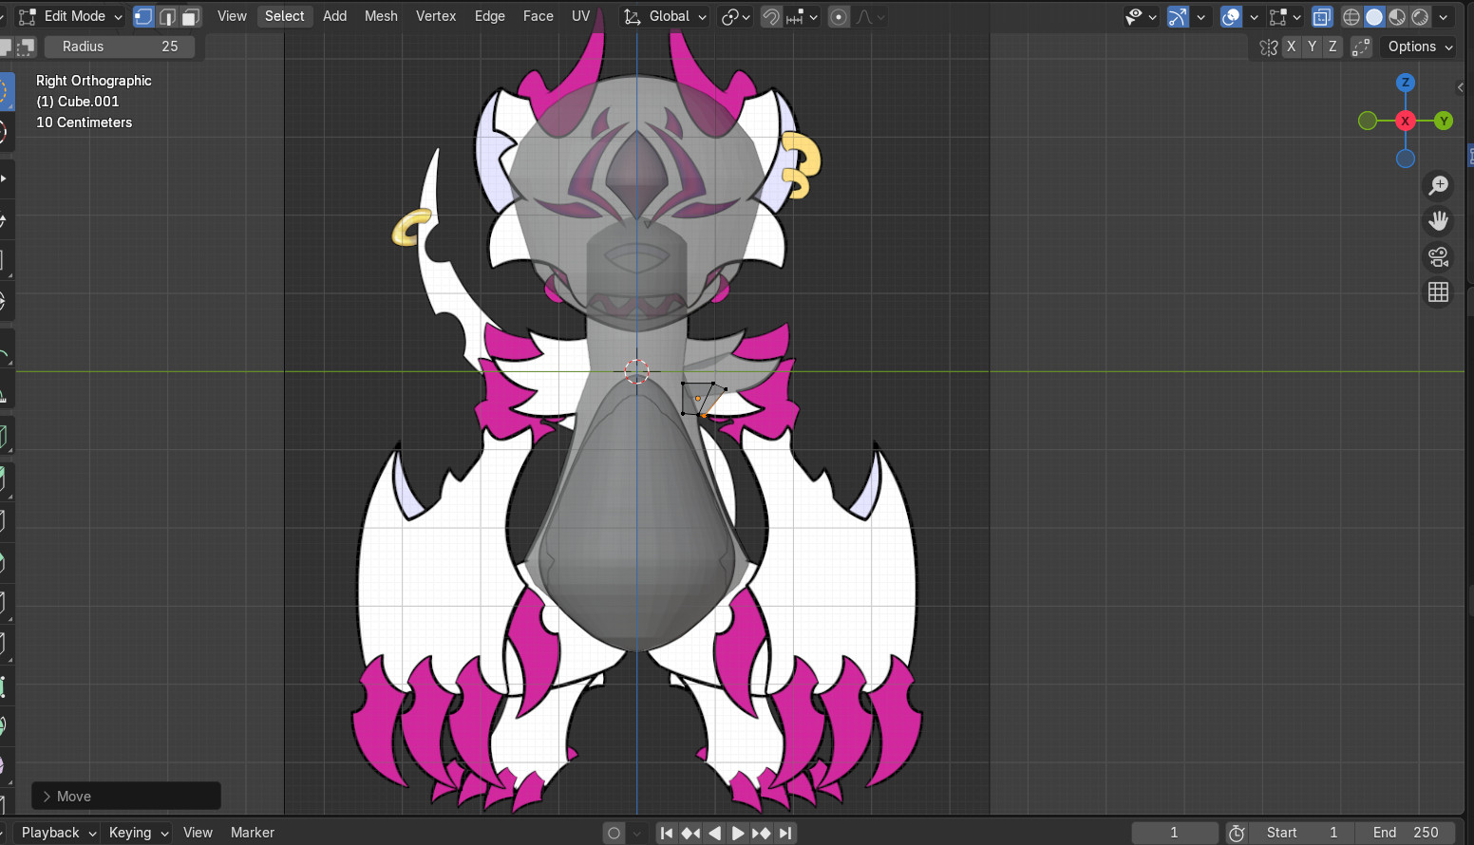Open the Keying dropdown
This screenshot has height=845, width=1474.
[x=138, y=833]
